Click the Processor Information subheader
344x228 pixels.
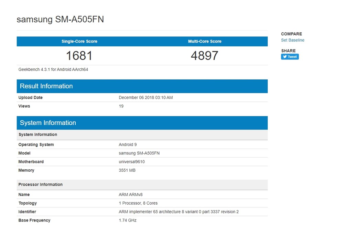pos(142,185)
